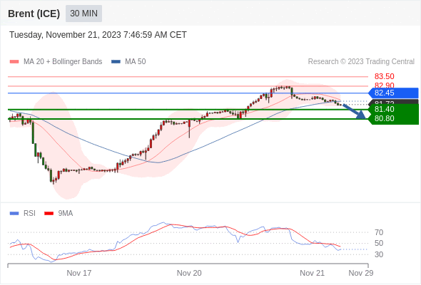
Task: Click the 82.45 blue pivot price tag
Action: [x=393, y=93]
